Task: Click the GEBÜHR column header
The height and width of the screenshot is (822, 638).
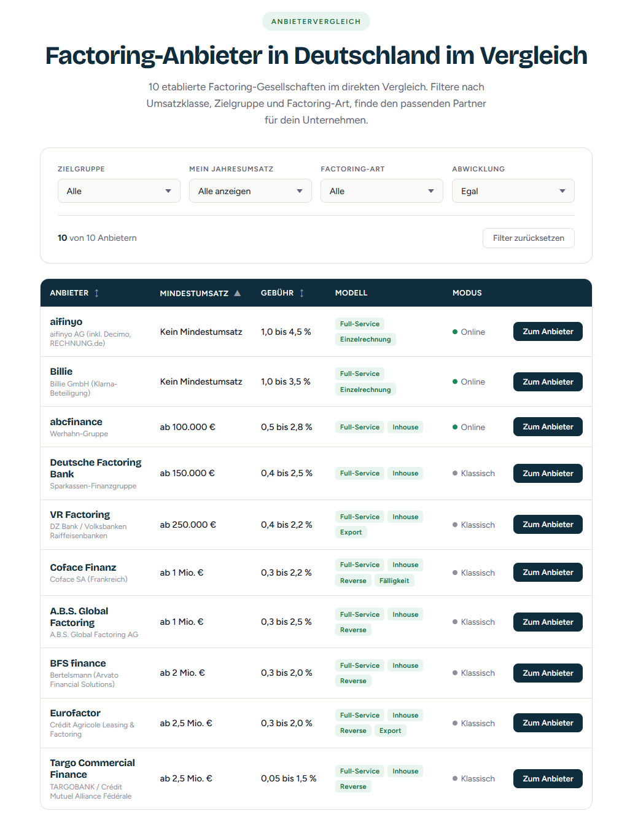Action: click(277, 293)
